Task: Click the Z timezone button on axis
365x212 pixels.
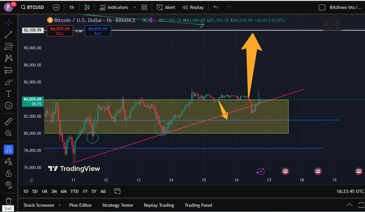Action: tap(31, 180)
